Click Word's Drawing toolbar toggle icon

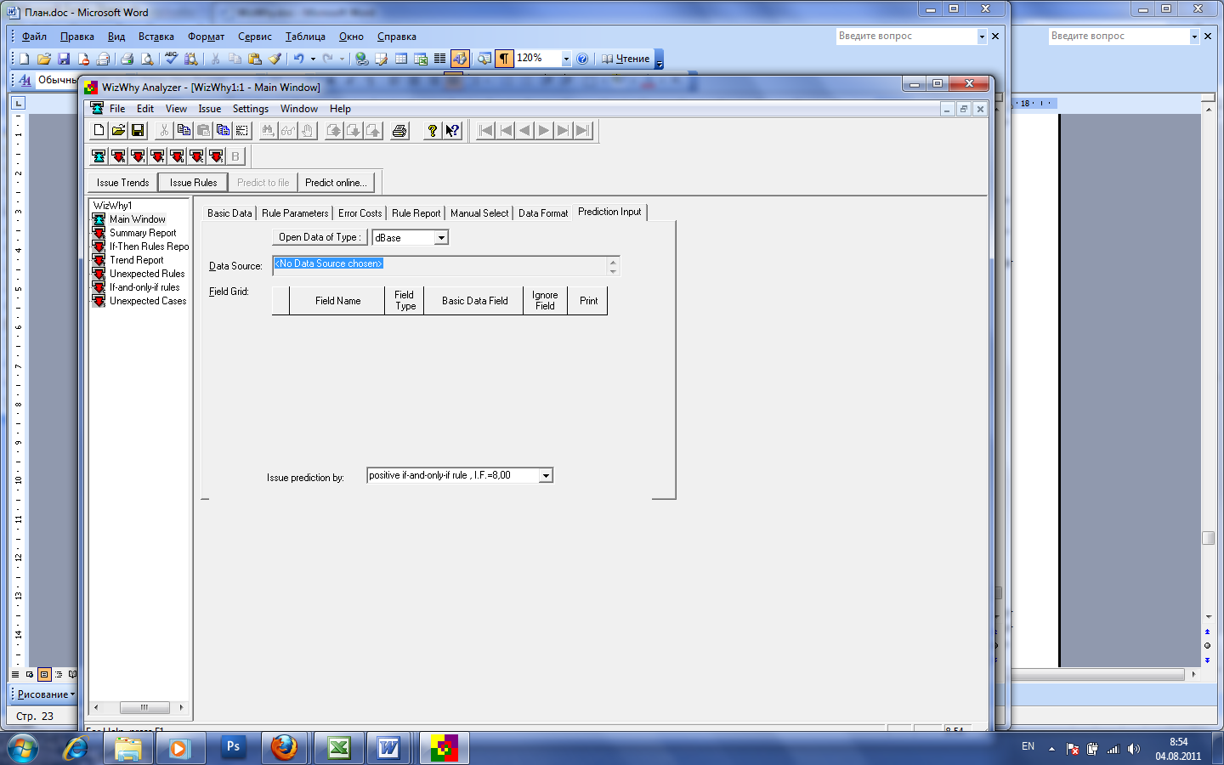coord(460,59)
